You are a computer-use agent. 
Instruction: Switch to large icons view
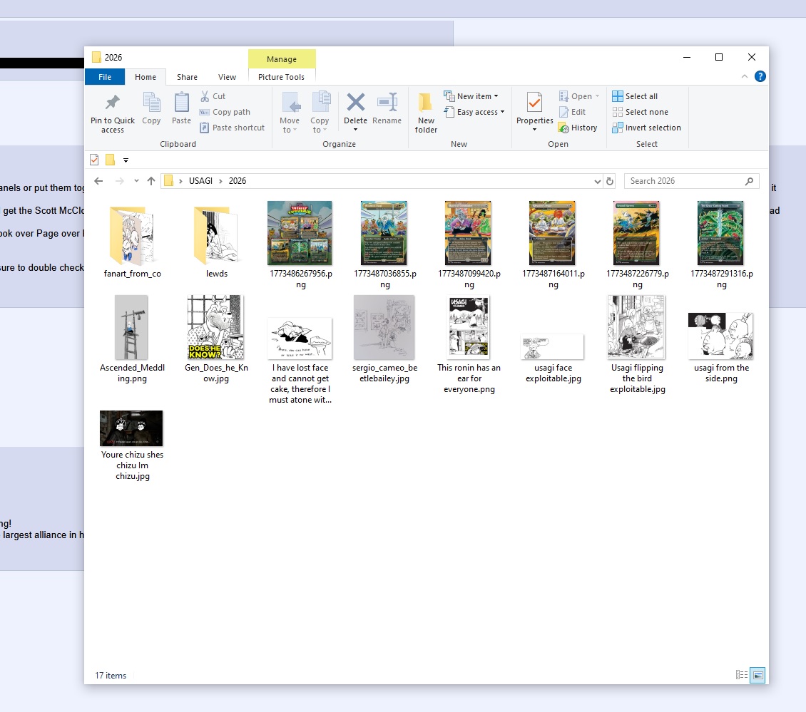(x=757, y=675)
